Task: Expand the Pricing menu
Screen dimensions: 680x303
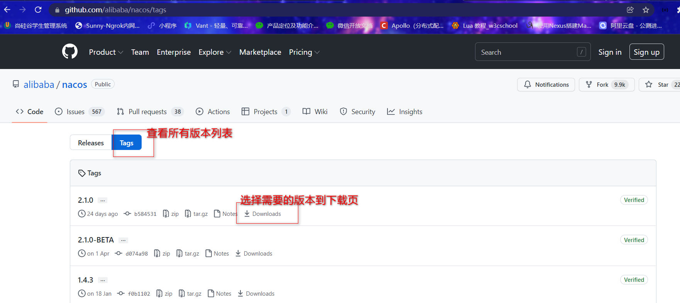Action: pos(304,52)
